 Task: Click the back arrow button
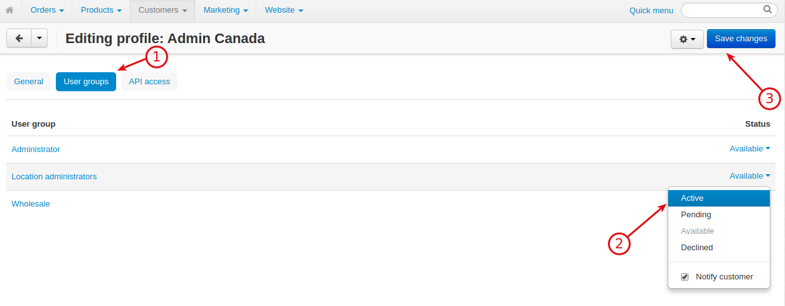coord(19,39)
